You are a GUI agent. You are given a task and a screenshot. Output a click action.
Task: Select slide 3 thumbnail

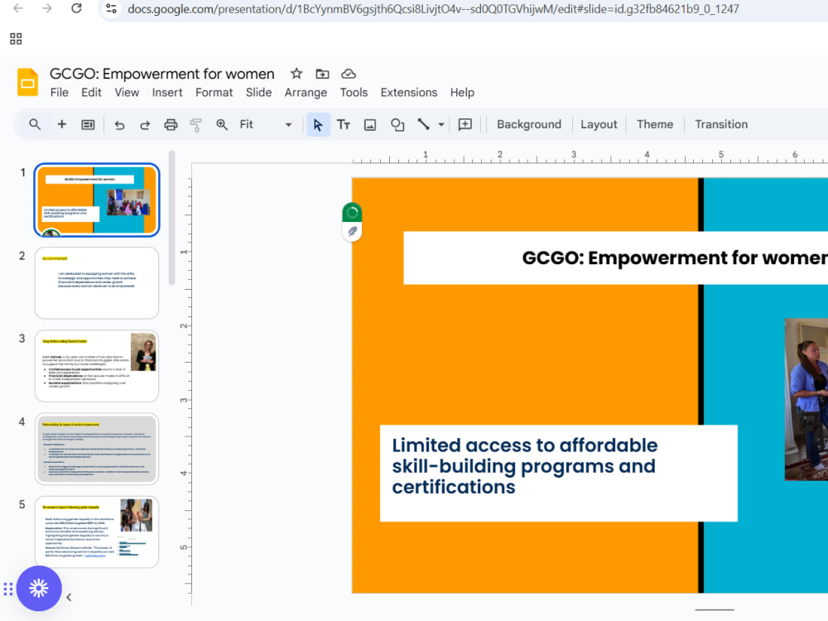click(x=97, y=366)
